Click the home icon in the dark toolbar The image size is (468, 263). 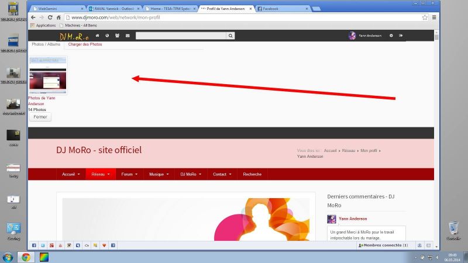pos(97,36)
